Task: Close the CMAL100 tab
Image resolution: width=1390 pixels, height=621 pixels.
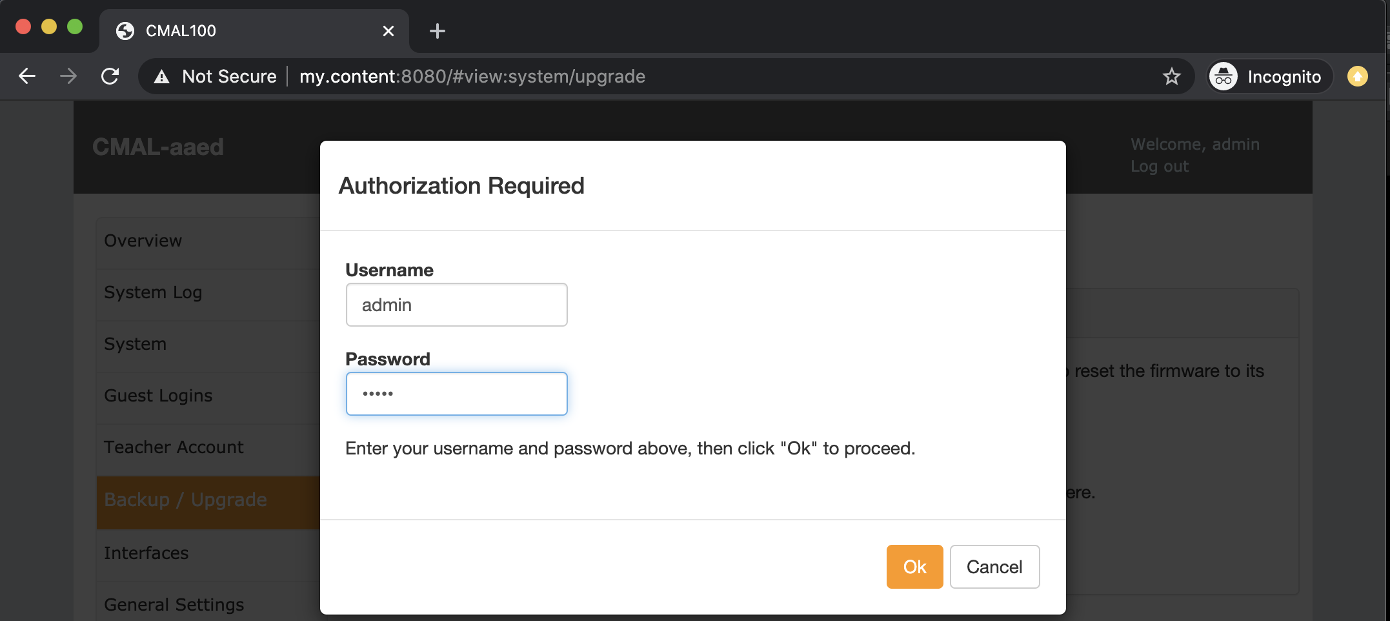Action: pyautogui.click(x=388, y=31)
